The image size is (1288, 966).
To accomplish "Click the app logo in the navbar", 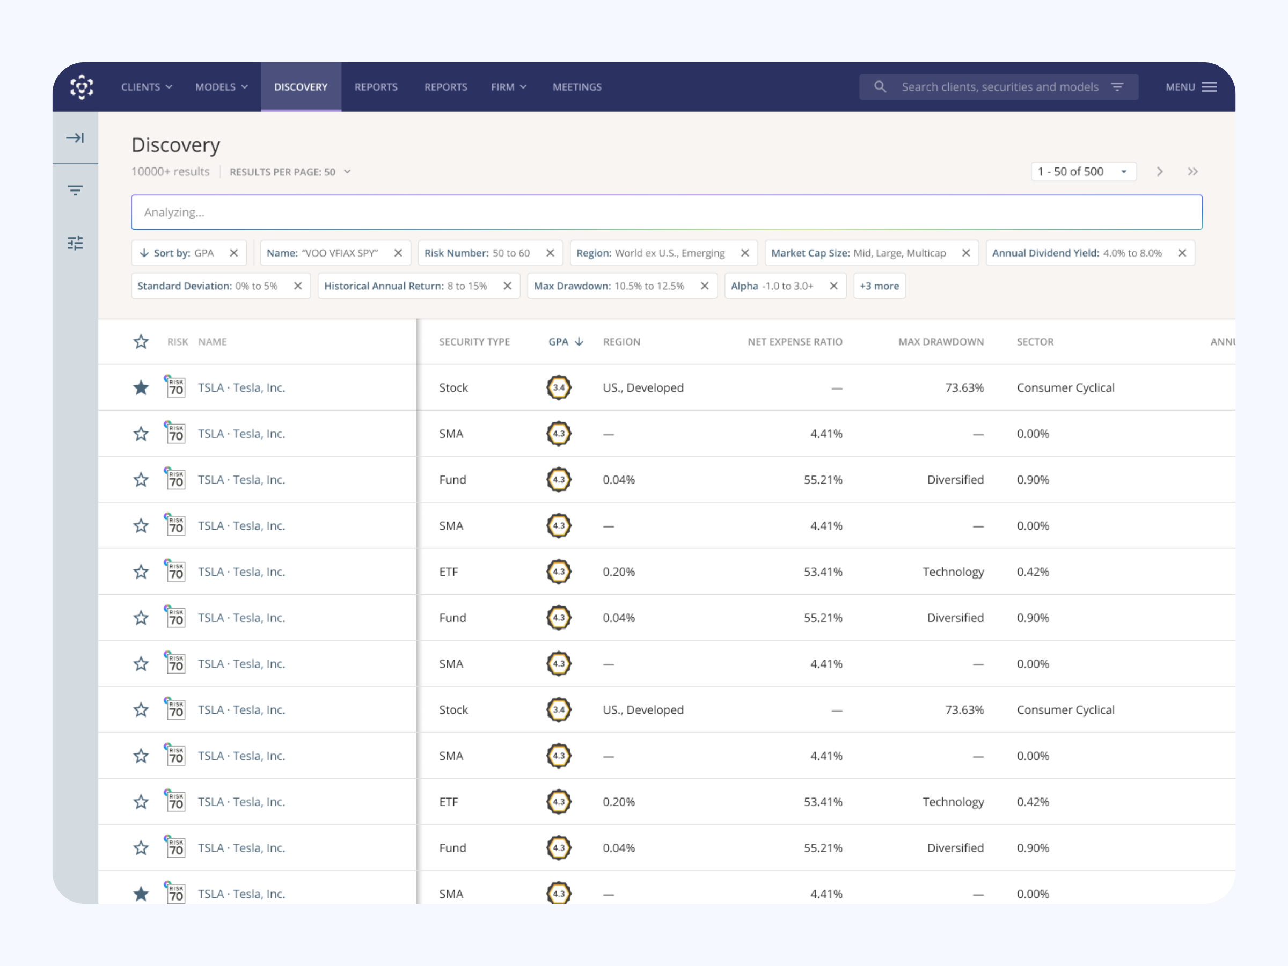I will (82, 87).
